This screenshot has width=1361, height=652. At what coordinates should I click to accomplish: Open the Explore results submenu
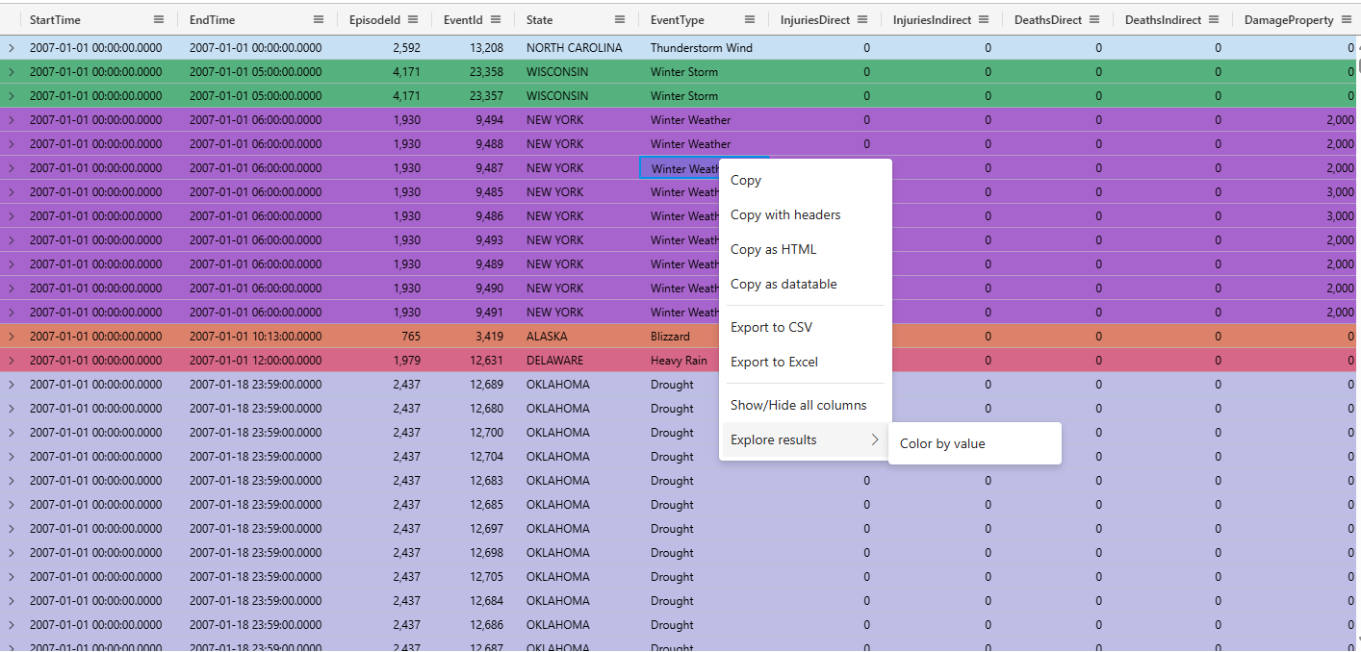[x=806, y=439]
